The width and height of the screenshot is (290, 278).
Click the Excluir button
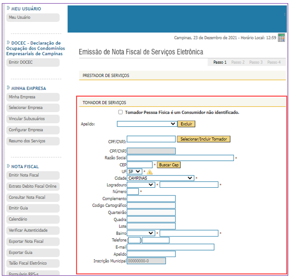186,124
